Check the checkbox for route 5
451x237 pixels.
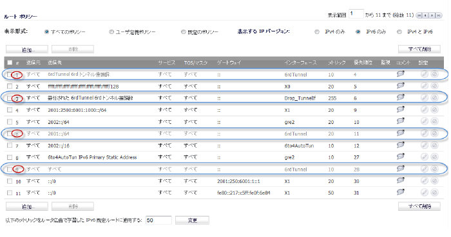[x=10, y=121]
